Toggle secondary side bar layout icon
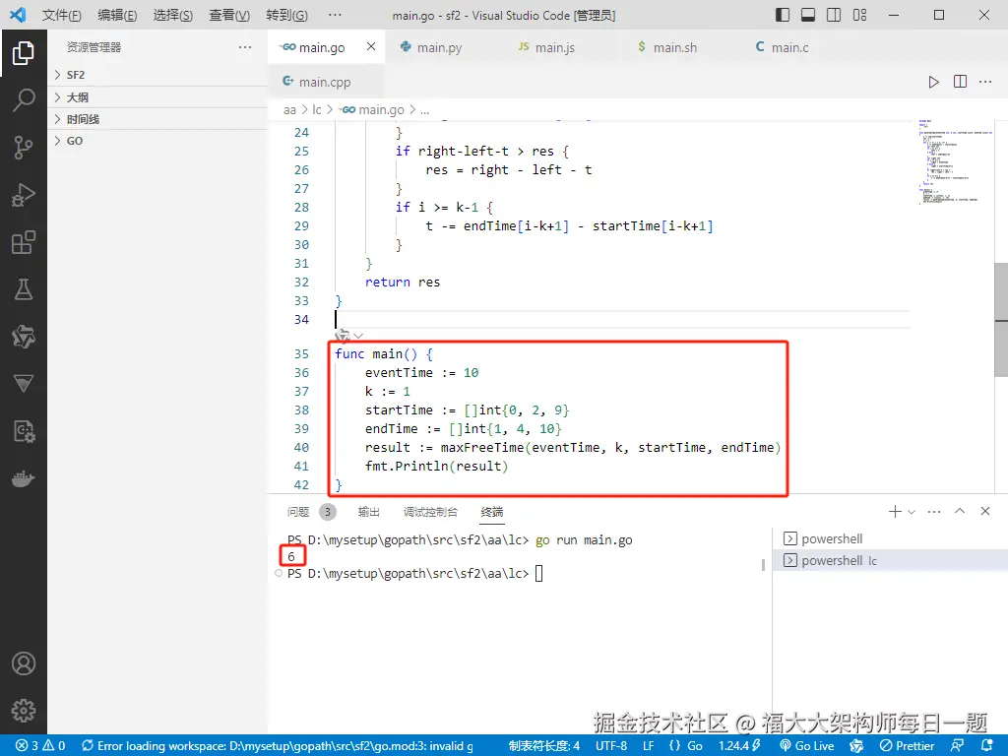 click(x=834, y=15)
